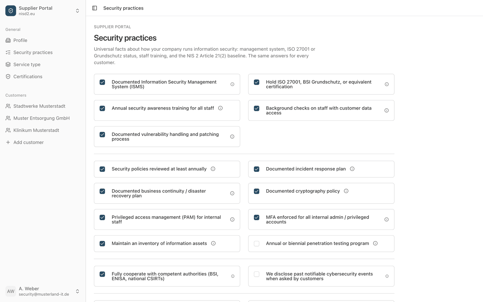Image resolution: width=483 pixels, height=302 pixels.
Task: Toggle the sidebar panel icon
Action: coord(94,8)
